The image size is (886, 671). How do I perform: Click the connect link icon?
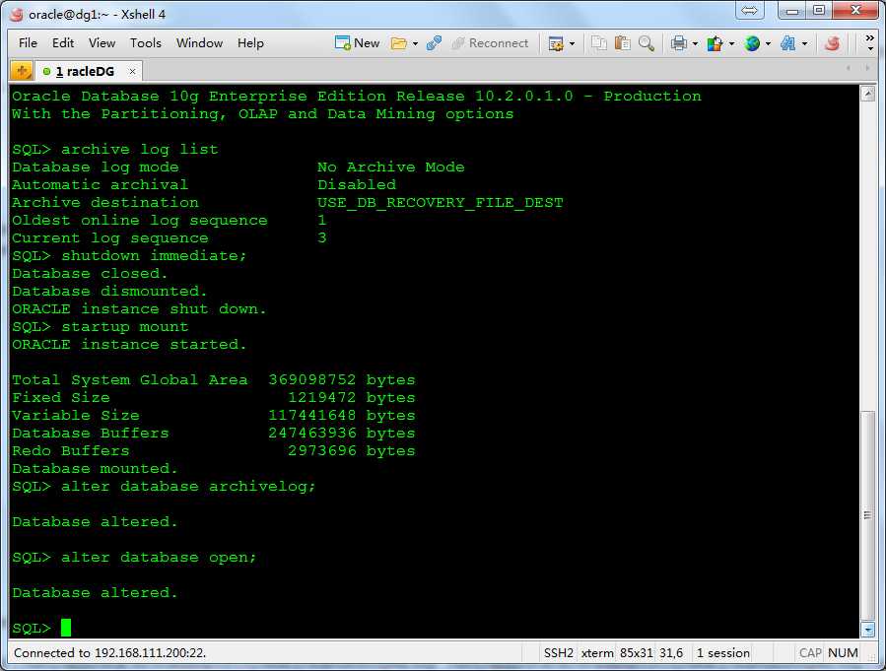434,43
